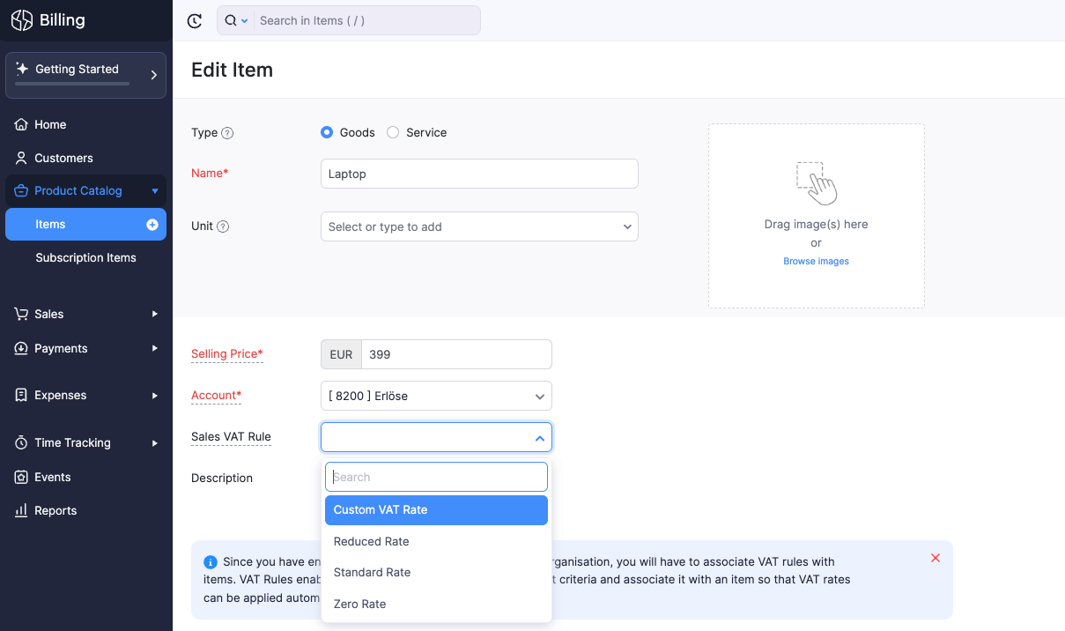The image size is (1065, 631).
Task: Select the Goods radio button
Action: pos(326,132)
